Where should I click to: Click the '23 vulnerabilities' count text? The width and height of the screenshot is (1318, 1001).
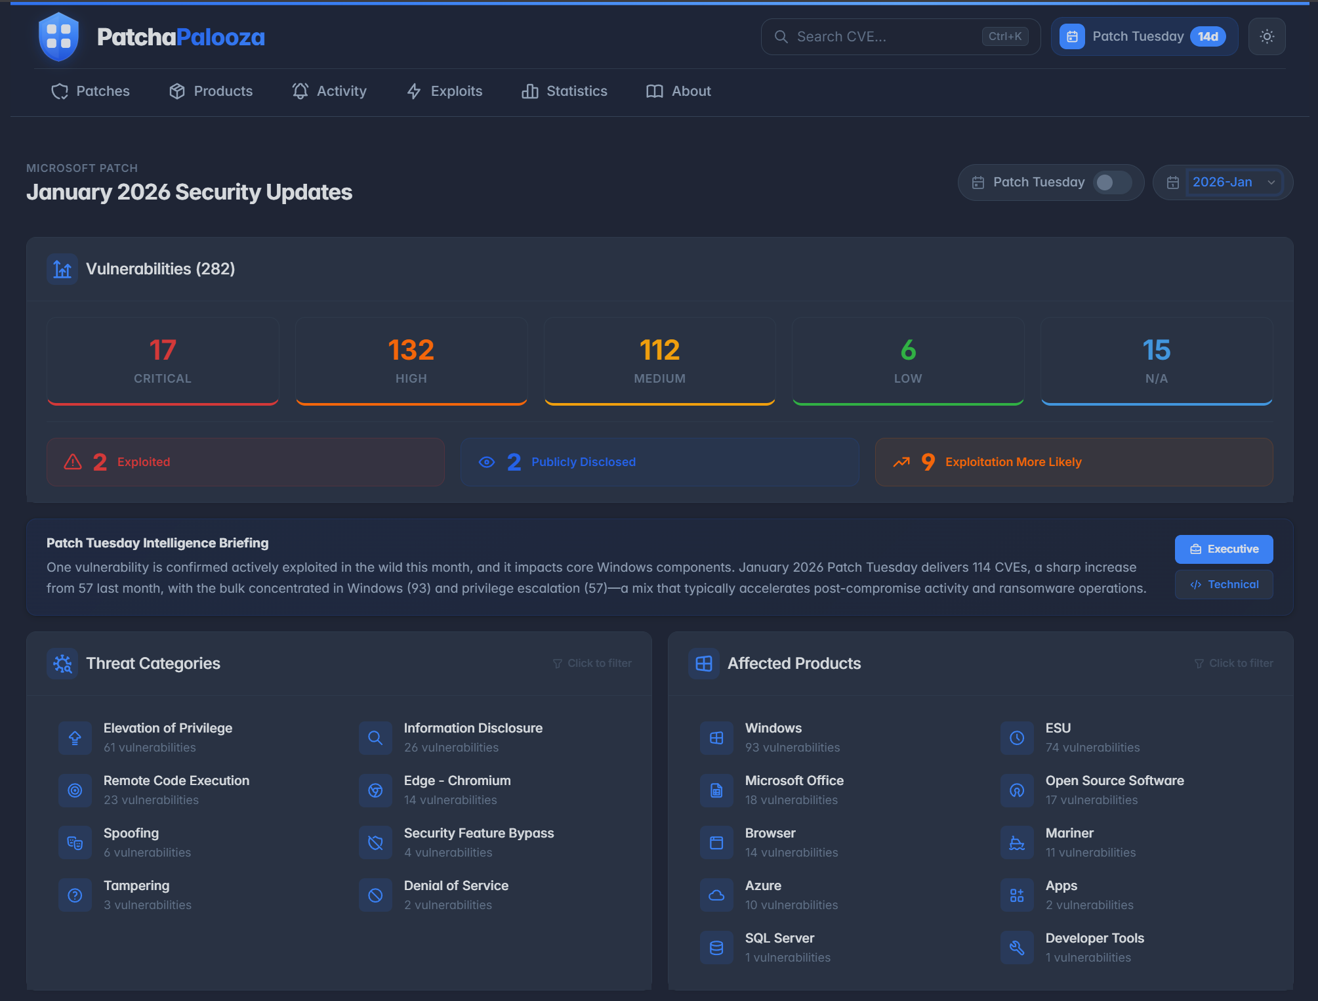[x=151, y=800]
